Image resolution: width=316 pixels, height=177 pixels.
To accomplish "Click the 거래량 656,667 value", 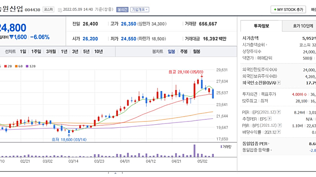I will click(208, 24).
